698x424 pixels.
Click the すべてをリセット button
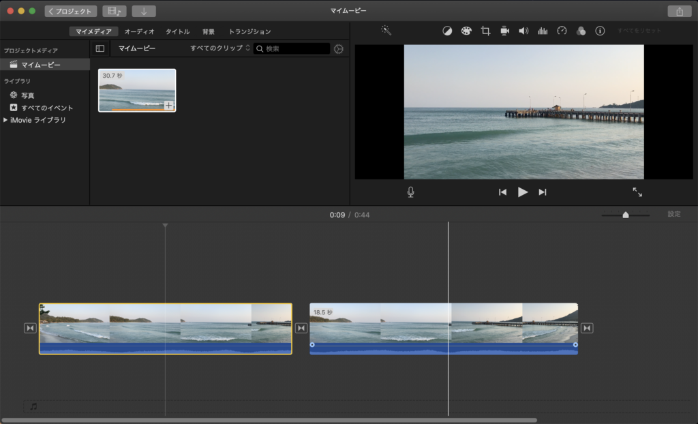639,31
